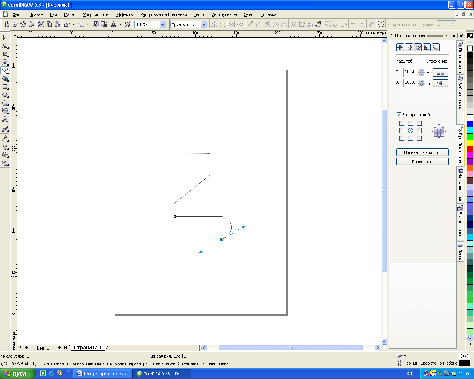Select the Text tool
Viewport: 474px width, 379px height.
coord(5,120)
